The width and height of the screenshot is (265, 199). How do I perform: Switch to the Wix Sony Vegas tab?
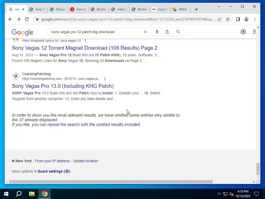point(160,9)
